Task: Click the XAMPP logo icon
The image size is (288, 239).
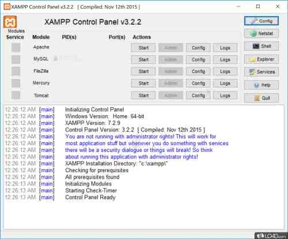Action: 10,22
